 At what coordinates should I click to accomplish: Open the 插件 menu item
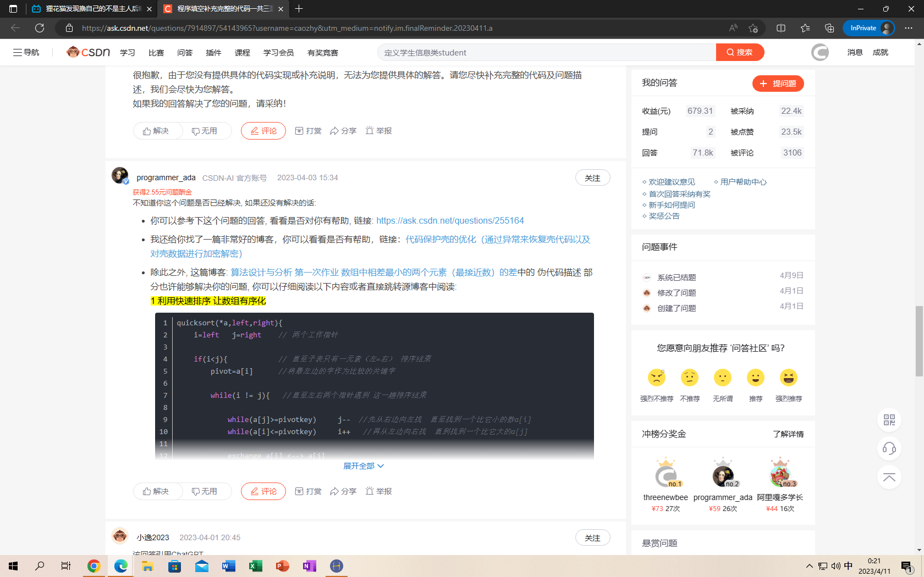[213, 53]
